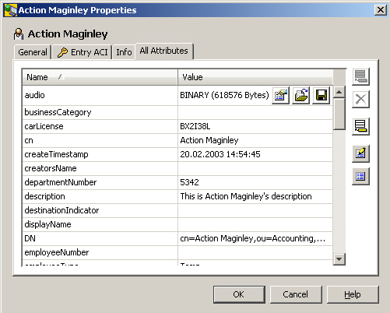Click the add attribute icon at top of side toolbar
This screenshot has width=390, height=313.
(x=360, y=77)
